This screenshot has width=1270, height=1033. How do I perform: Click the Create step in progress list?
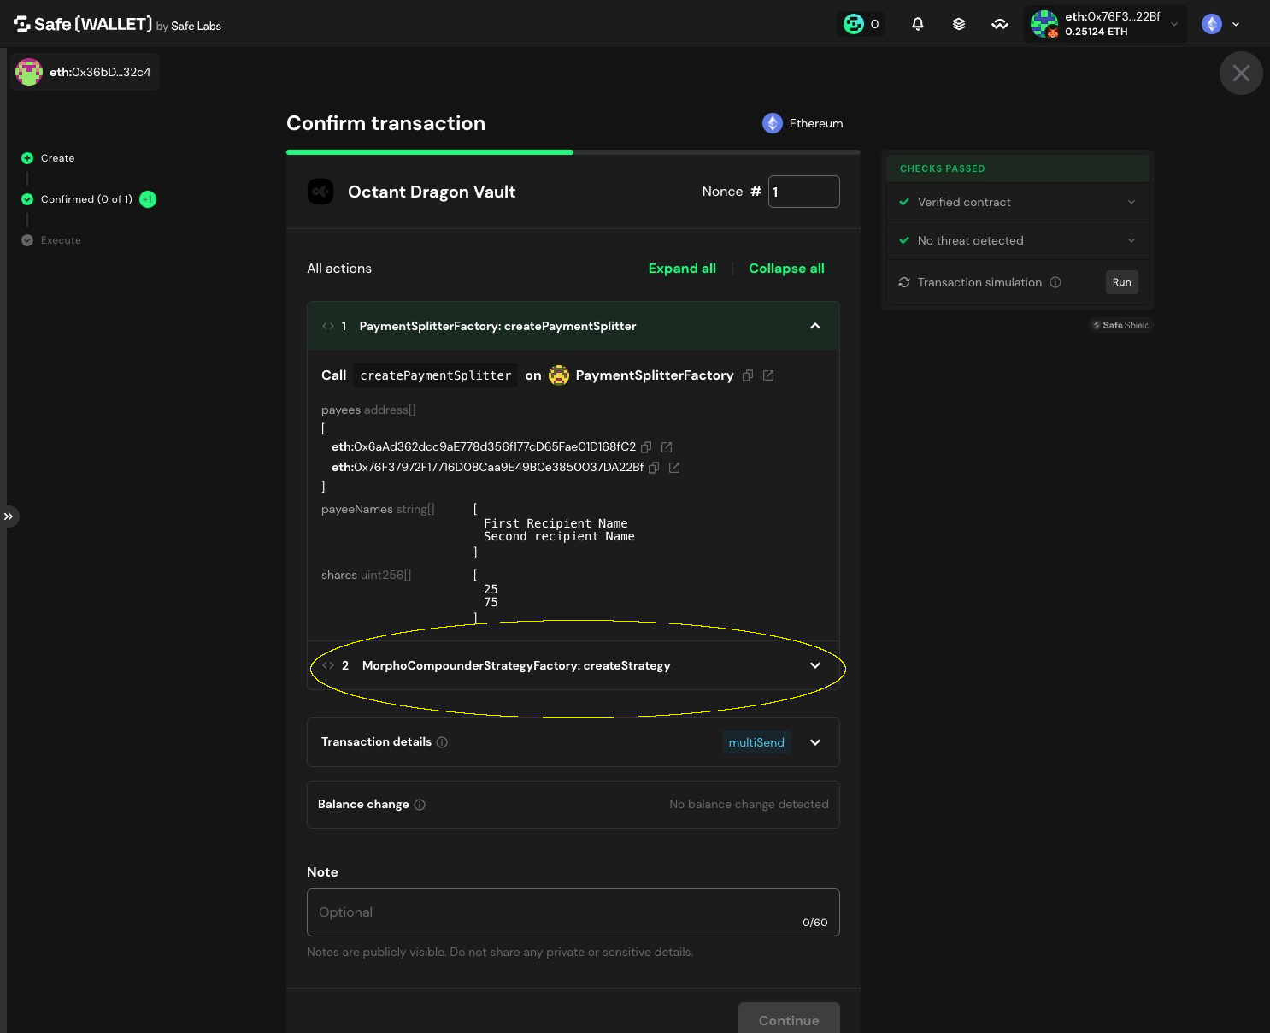click(x=57, y=158)
